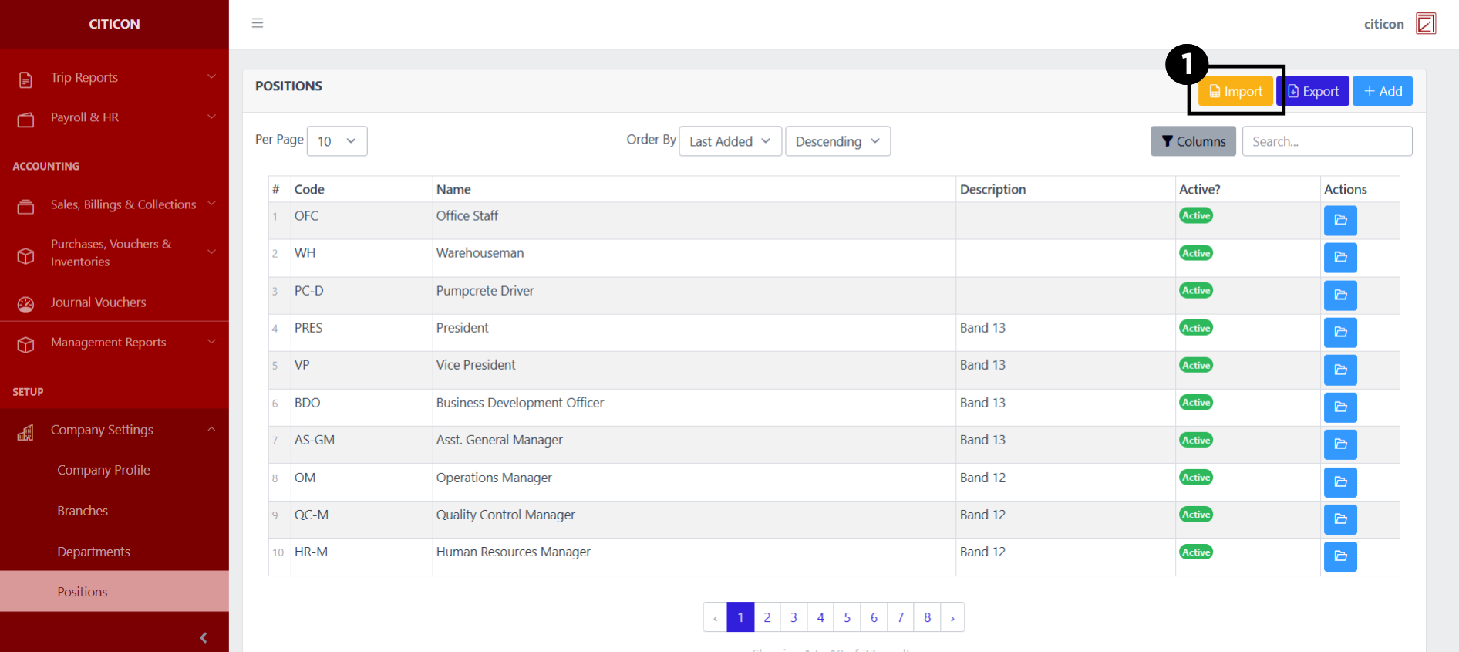Open Company Profile in the sidebar
The image size is (1459, 652).
tap(103, 470)
